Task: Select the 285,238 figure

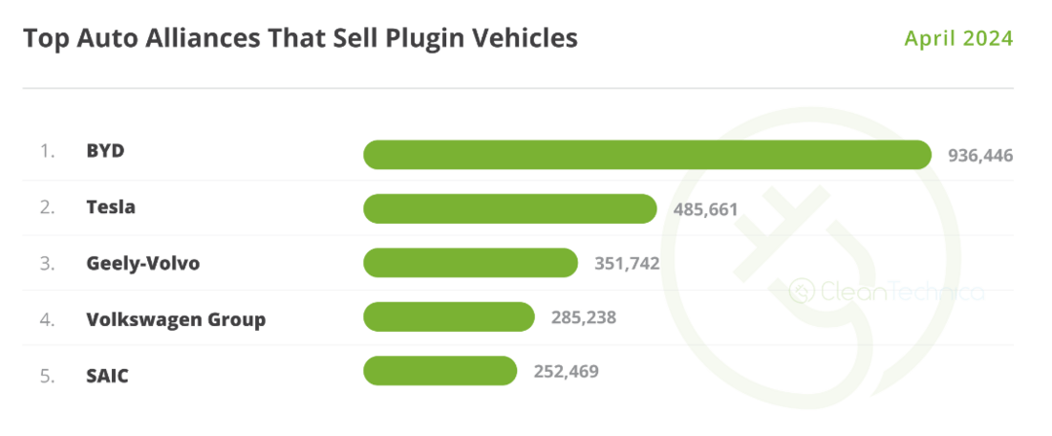Action: [583, 317]
